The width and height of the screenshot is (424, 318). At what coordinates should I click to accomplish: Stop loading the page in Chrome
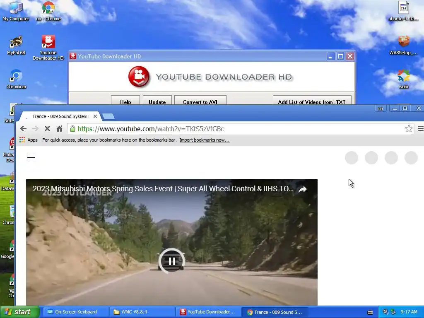click(47, 129)
